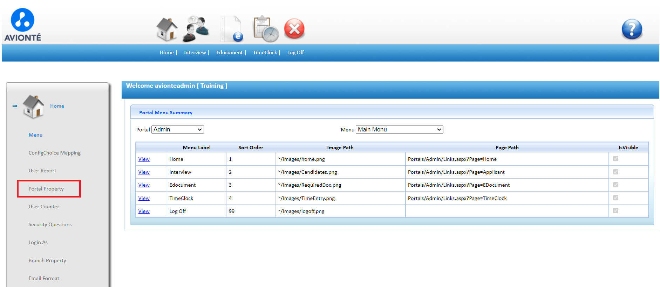
Task: Select Home in the blue navigation bar
Action: pyautogui.click(x=167, y=52)
